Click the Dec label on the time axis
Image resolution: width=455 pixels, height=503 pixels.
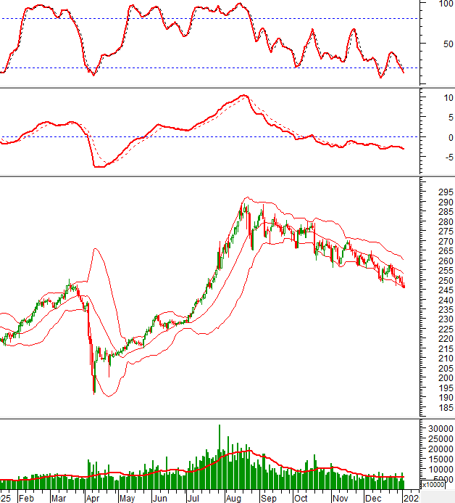(x=374, y=499)
